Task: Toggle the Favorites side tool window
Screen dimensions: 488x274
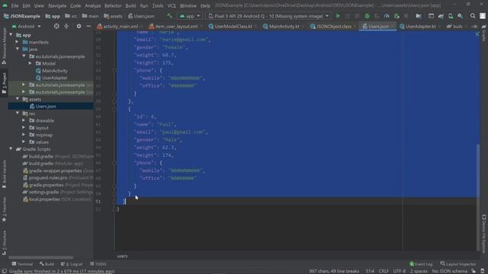Action: click(4, 210)
